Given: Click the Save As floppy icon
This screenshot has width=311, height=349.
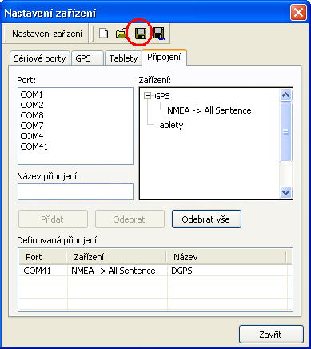Looking at the screenshot, I should pos(159,34).
